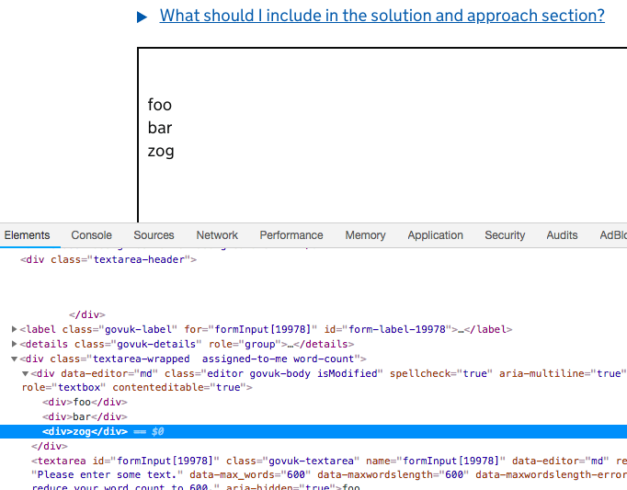This screenshot has width=627, height=490.
Task: Click the data-max_words="600" attribute
Action: [250, 474]
